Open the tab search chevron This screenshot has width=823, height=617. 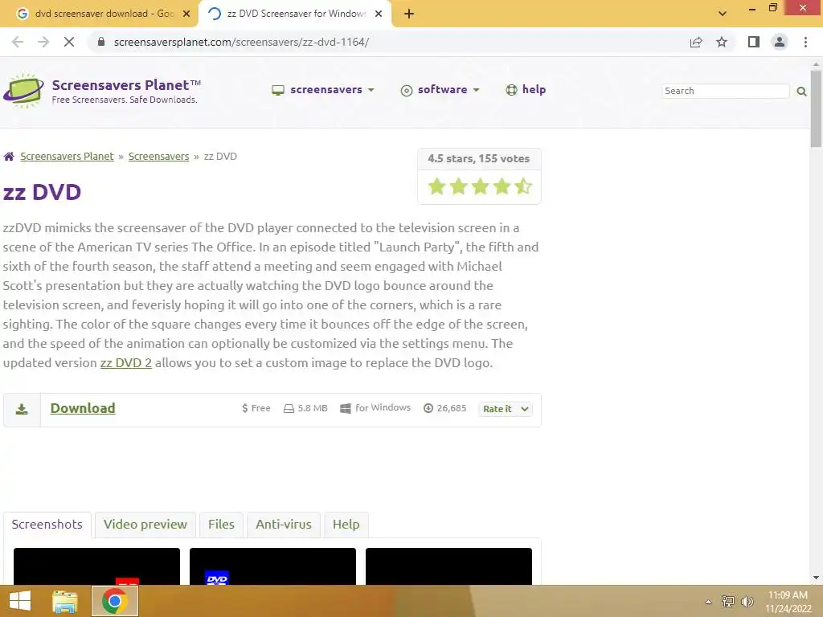point(723,14)
